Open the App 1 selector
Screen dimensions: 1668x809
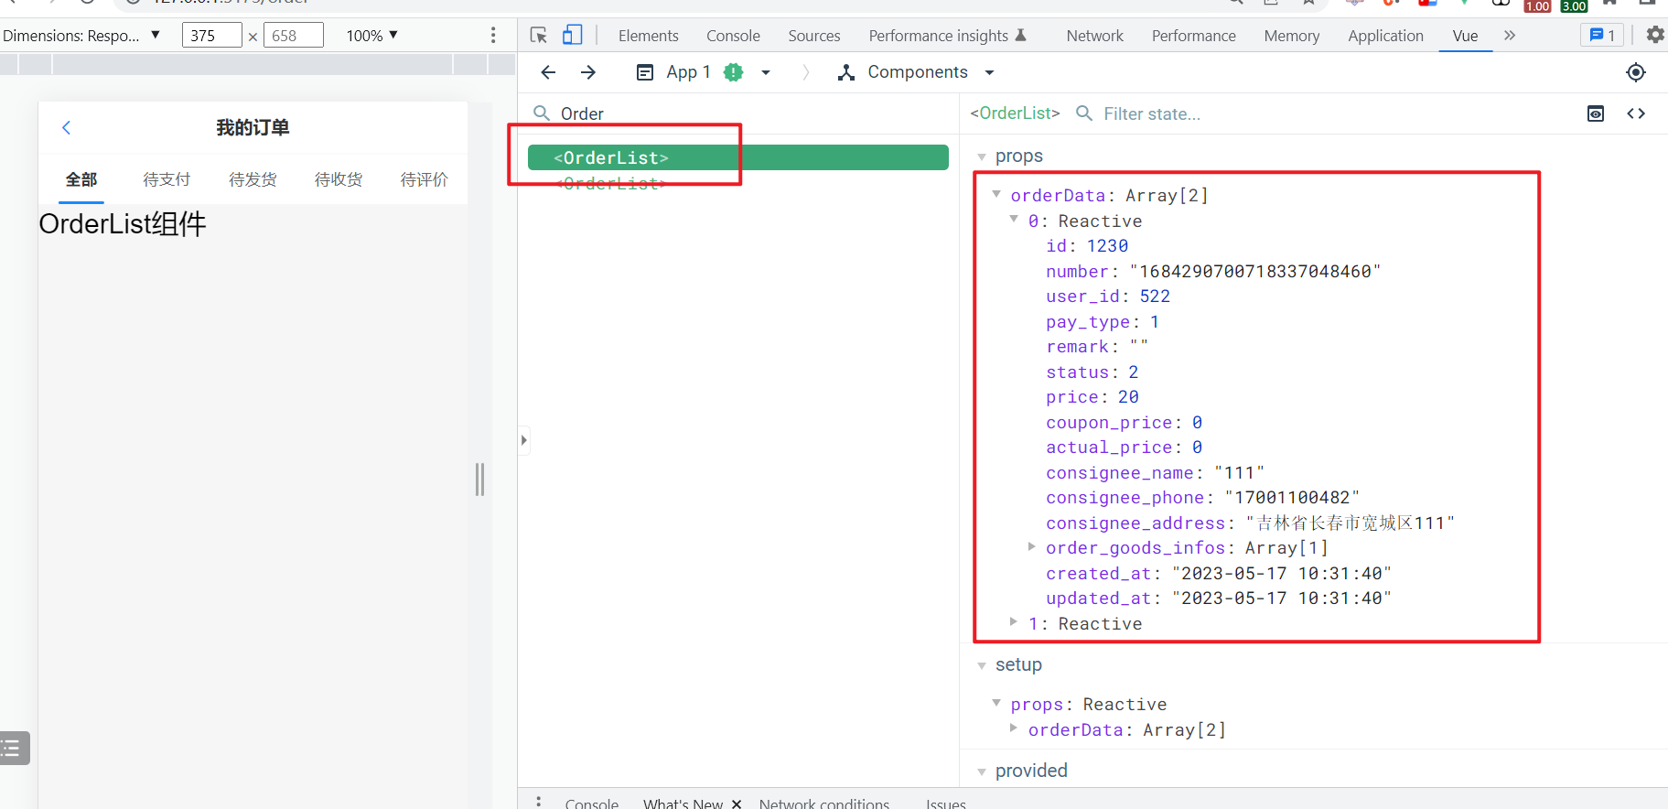tap(703, 72)
